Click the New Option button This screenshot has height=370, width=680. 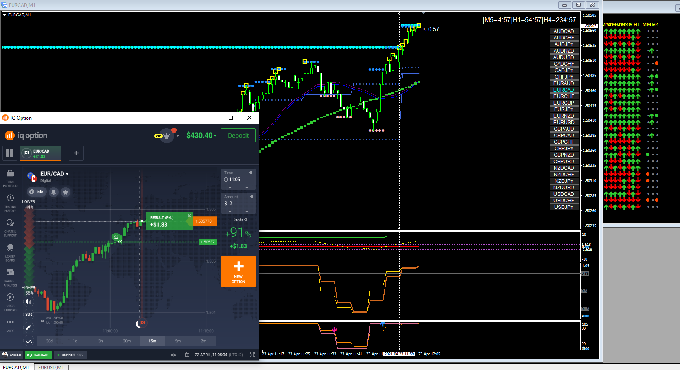[x=238, y=271]
